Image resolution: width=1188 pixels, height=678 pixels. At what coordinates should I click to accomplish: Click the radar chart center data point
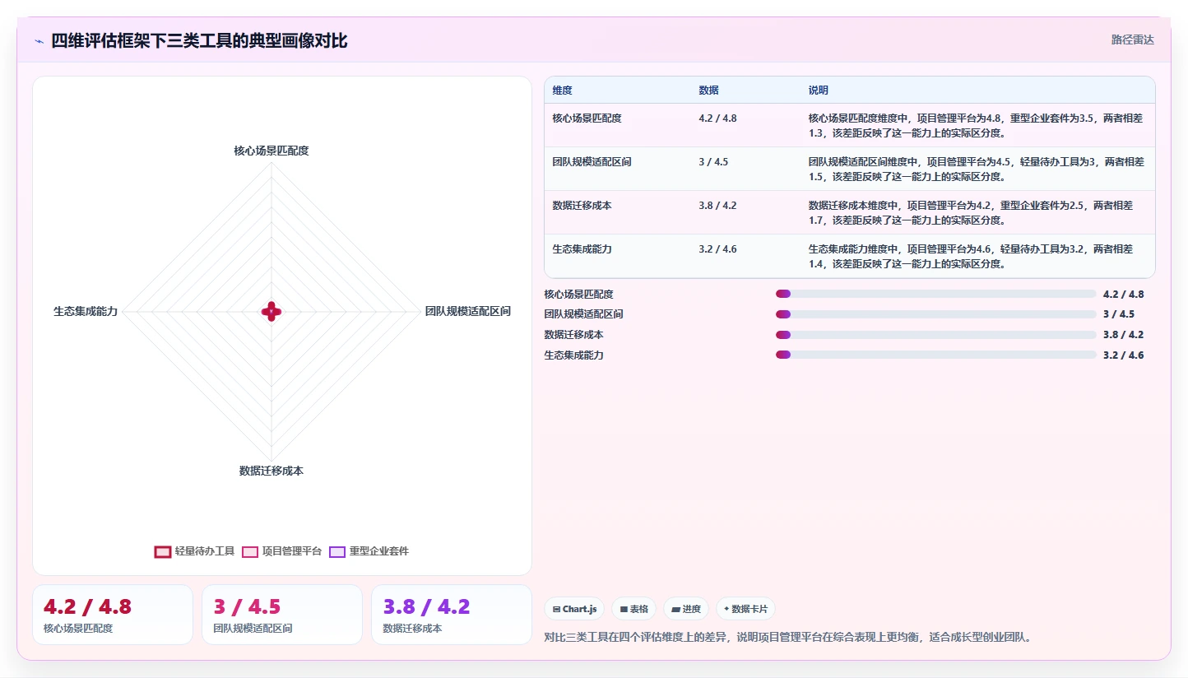[x=271, y=311]
